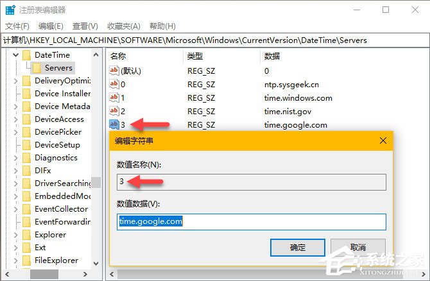Screen dimensions: 430x281
Task: Click the ntp.sysgeek.cn data cell
Action: tap(291, 85)
